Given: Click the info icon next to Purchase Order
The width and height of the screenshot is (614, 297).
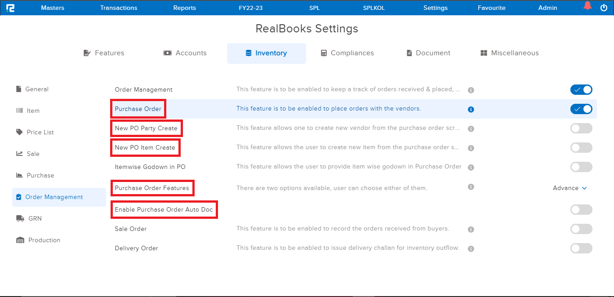Looking at the screenshot, I should point(471,109).
